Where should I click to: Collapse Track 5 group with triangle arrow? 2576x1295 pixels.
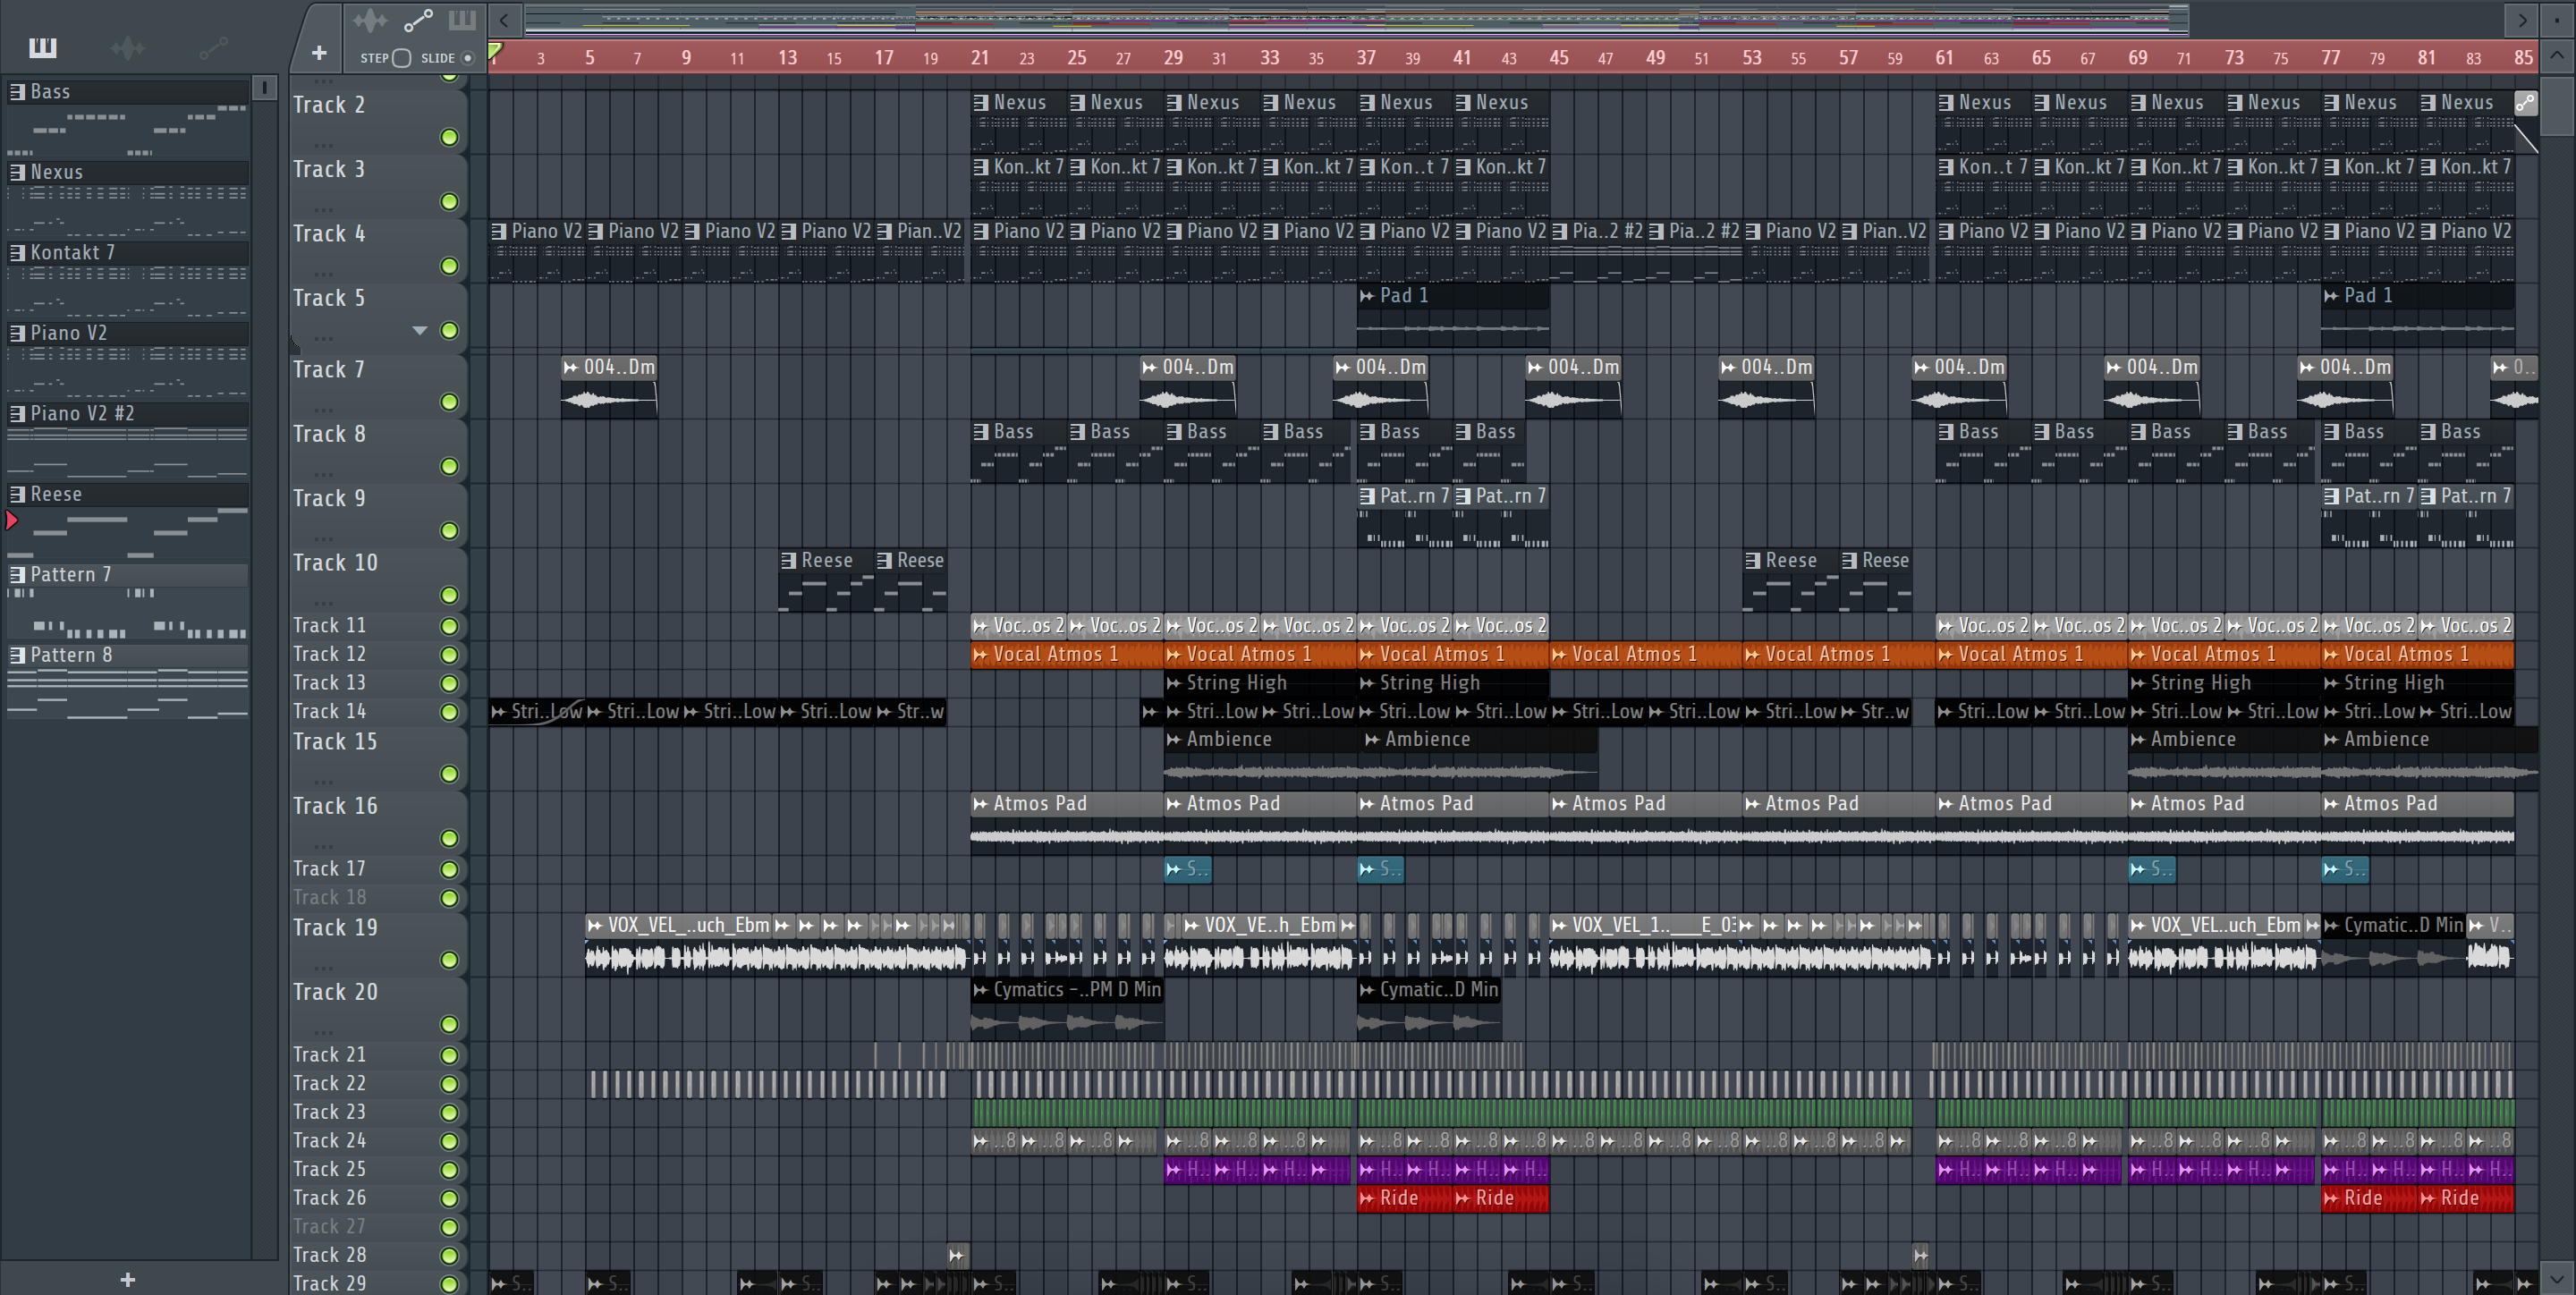pos(420,330)
